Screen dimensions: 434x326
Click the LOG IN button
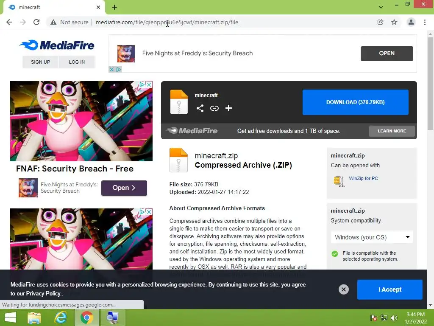click(x=77, y=62)
